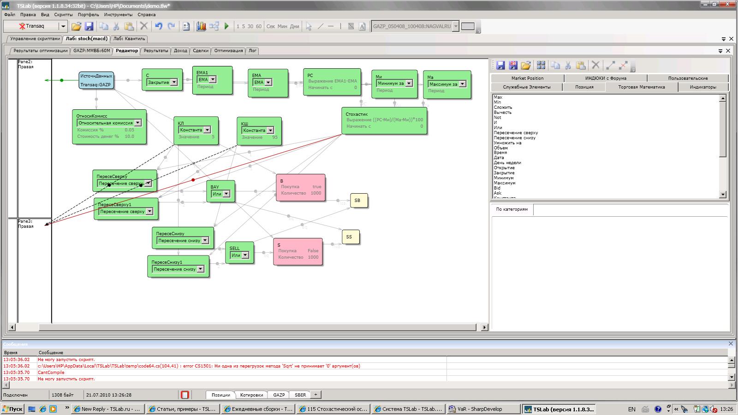Toggle the Мин timeframe unit
738x415 pixels.
(x=282, y=26)
